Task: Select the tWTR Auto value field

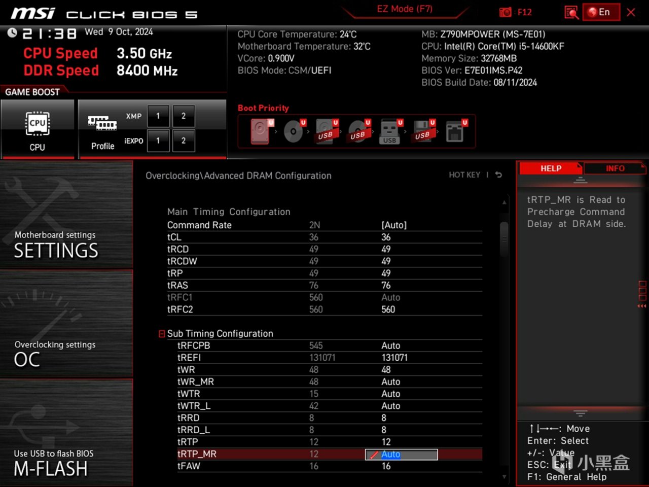Action: (x=391, y=394)
